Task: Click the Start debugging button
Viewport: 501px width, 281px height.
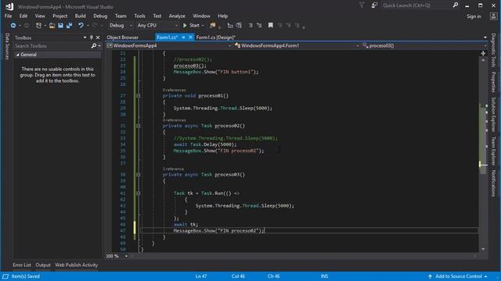Action: [x=191, y=26]
